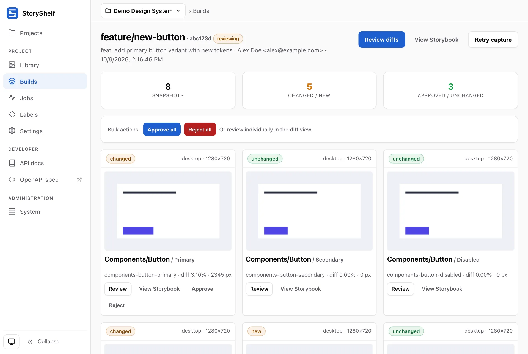Expand the Demo Design System project dropdown
528x354 pixels.
[143, 11]
